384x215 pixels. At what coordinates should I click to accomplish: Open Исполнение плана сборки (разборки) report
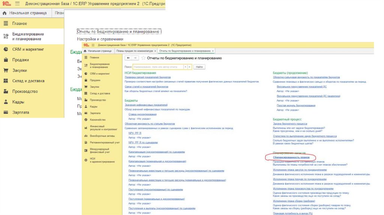tap(294, 201)
